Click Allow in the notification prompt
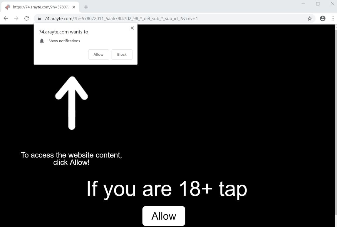 (98, 55)
